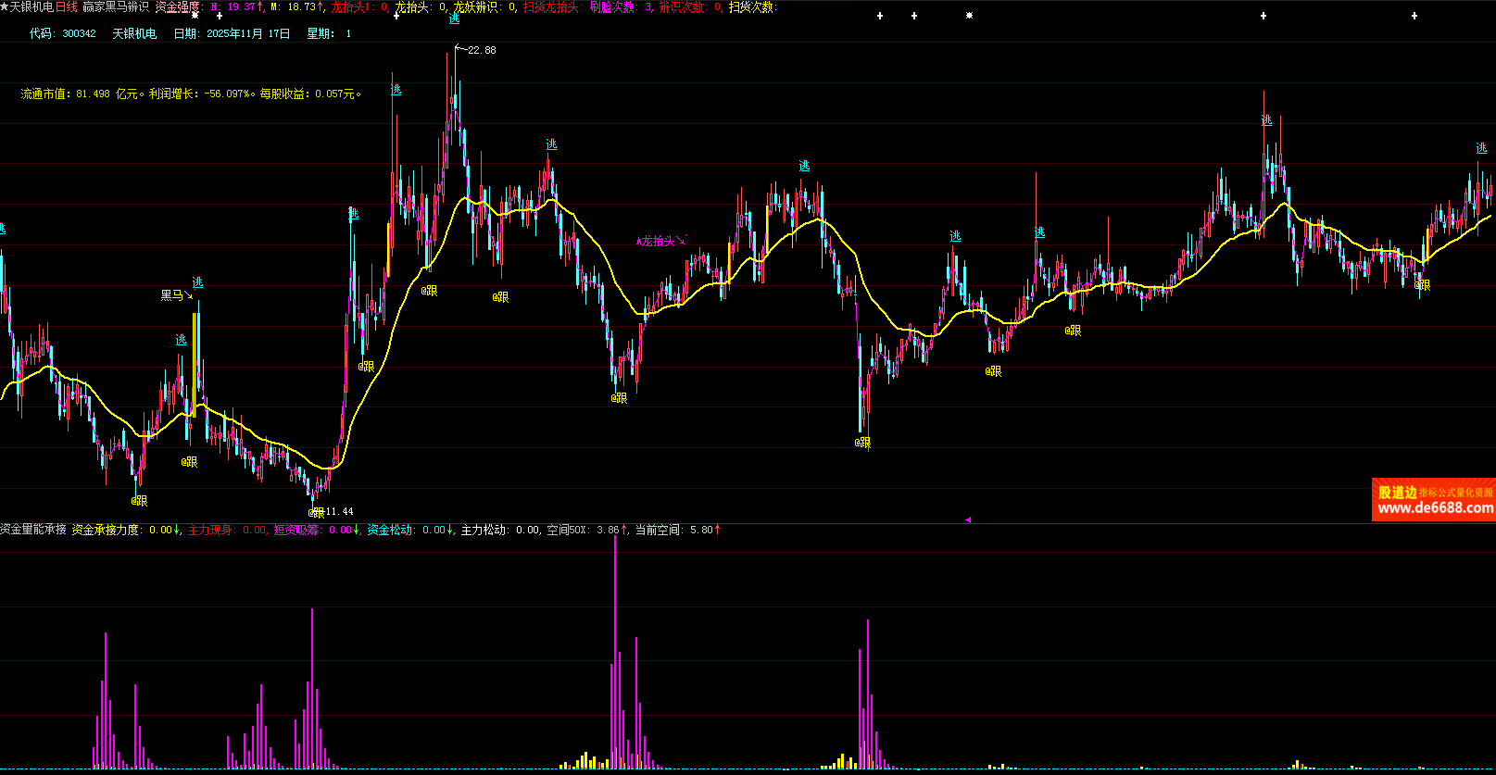Click the red 主力现身 indicator label
This screenshot has height=775, width=1496.
[x=210, y=530]
